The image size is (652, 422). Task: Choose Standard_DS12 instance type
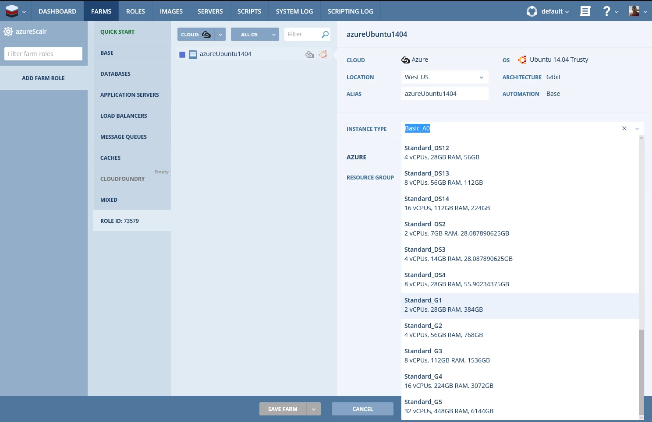[520, 152]
